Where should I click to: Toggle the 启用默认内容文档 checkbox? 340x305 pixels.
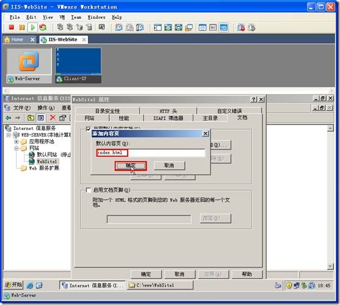pos(89,129)
